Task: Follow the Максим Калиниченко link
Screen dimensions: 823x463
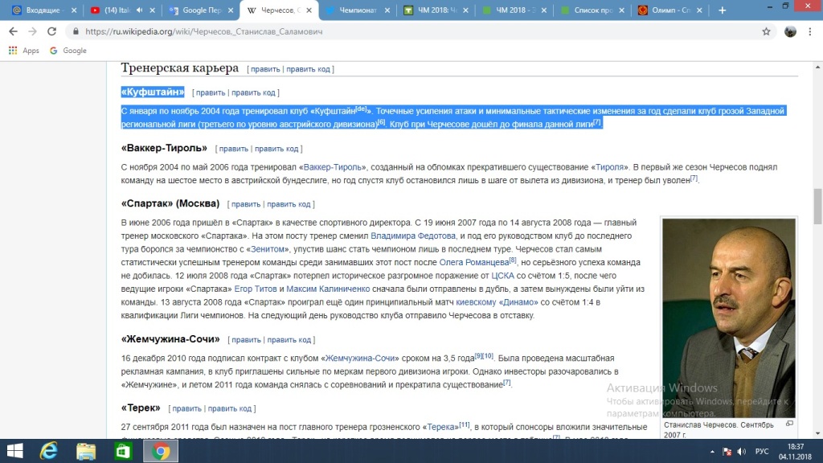Action: point(328,289)
